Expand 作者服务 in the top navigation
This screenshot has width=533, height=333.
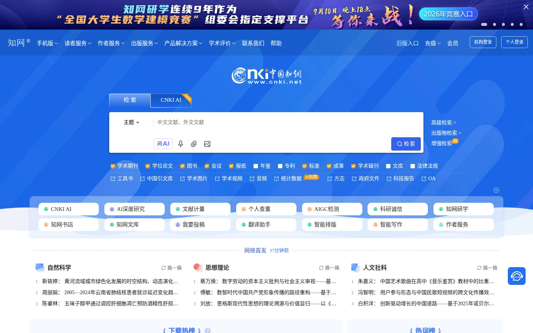tap(111, 43)
